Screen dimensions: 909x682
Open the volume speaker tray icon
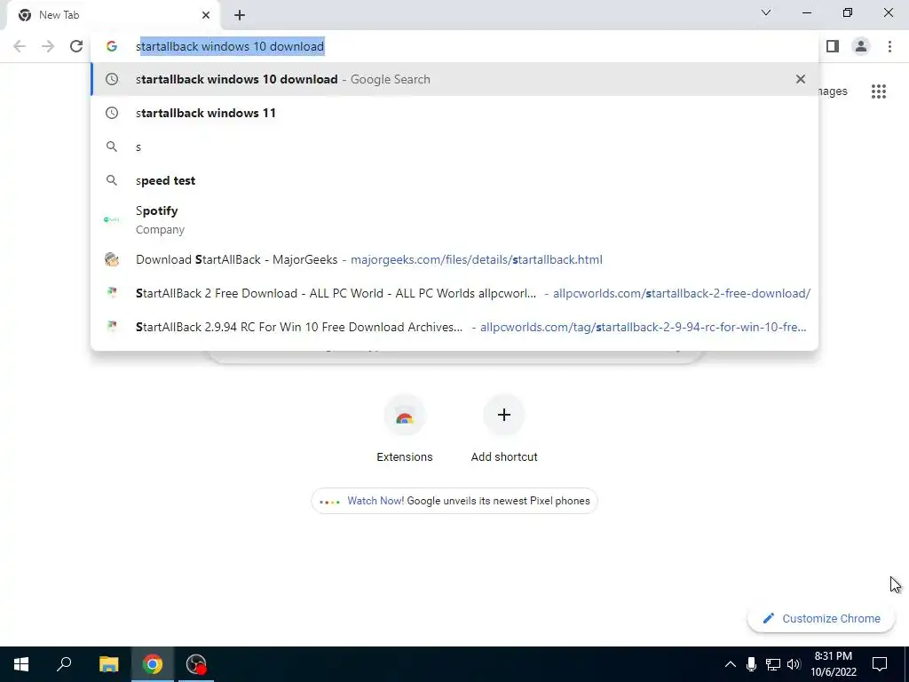[794, 664]
